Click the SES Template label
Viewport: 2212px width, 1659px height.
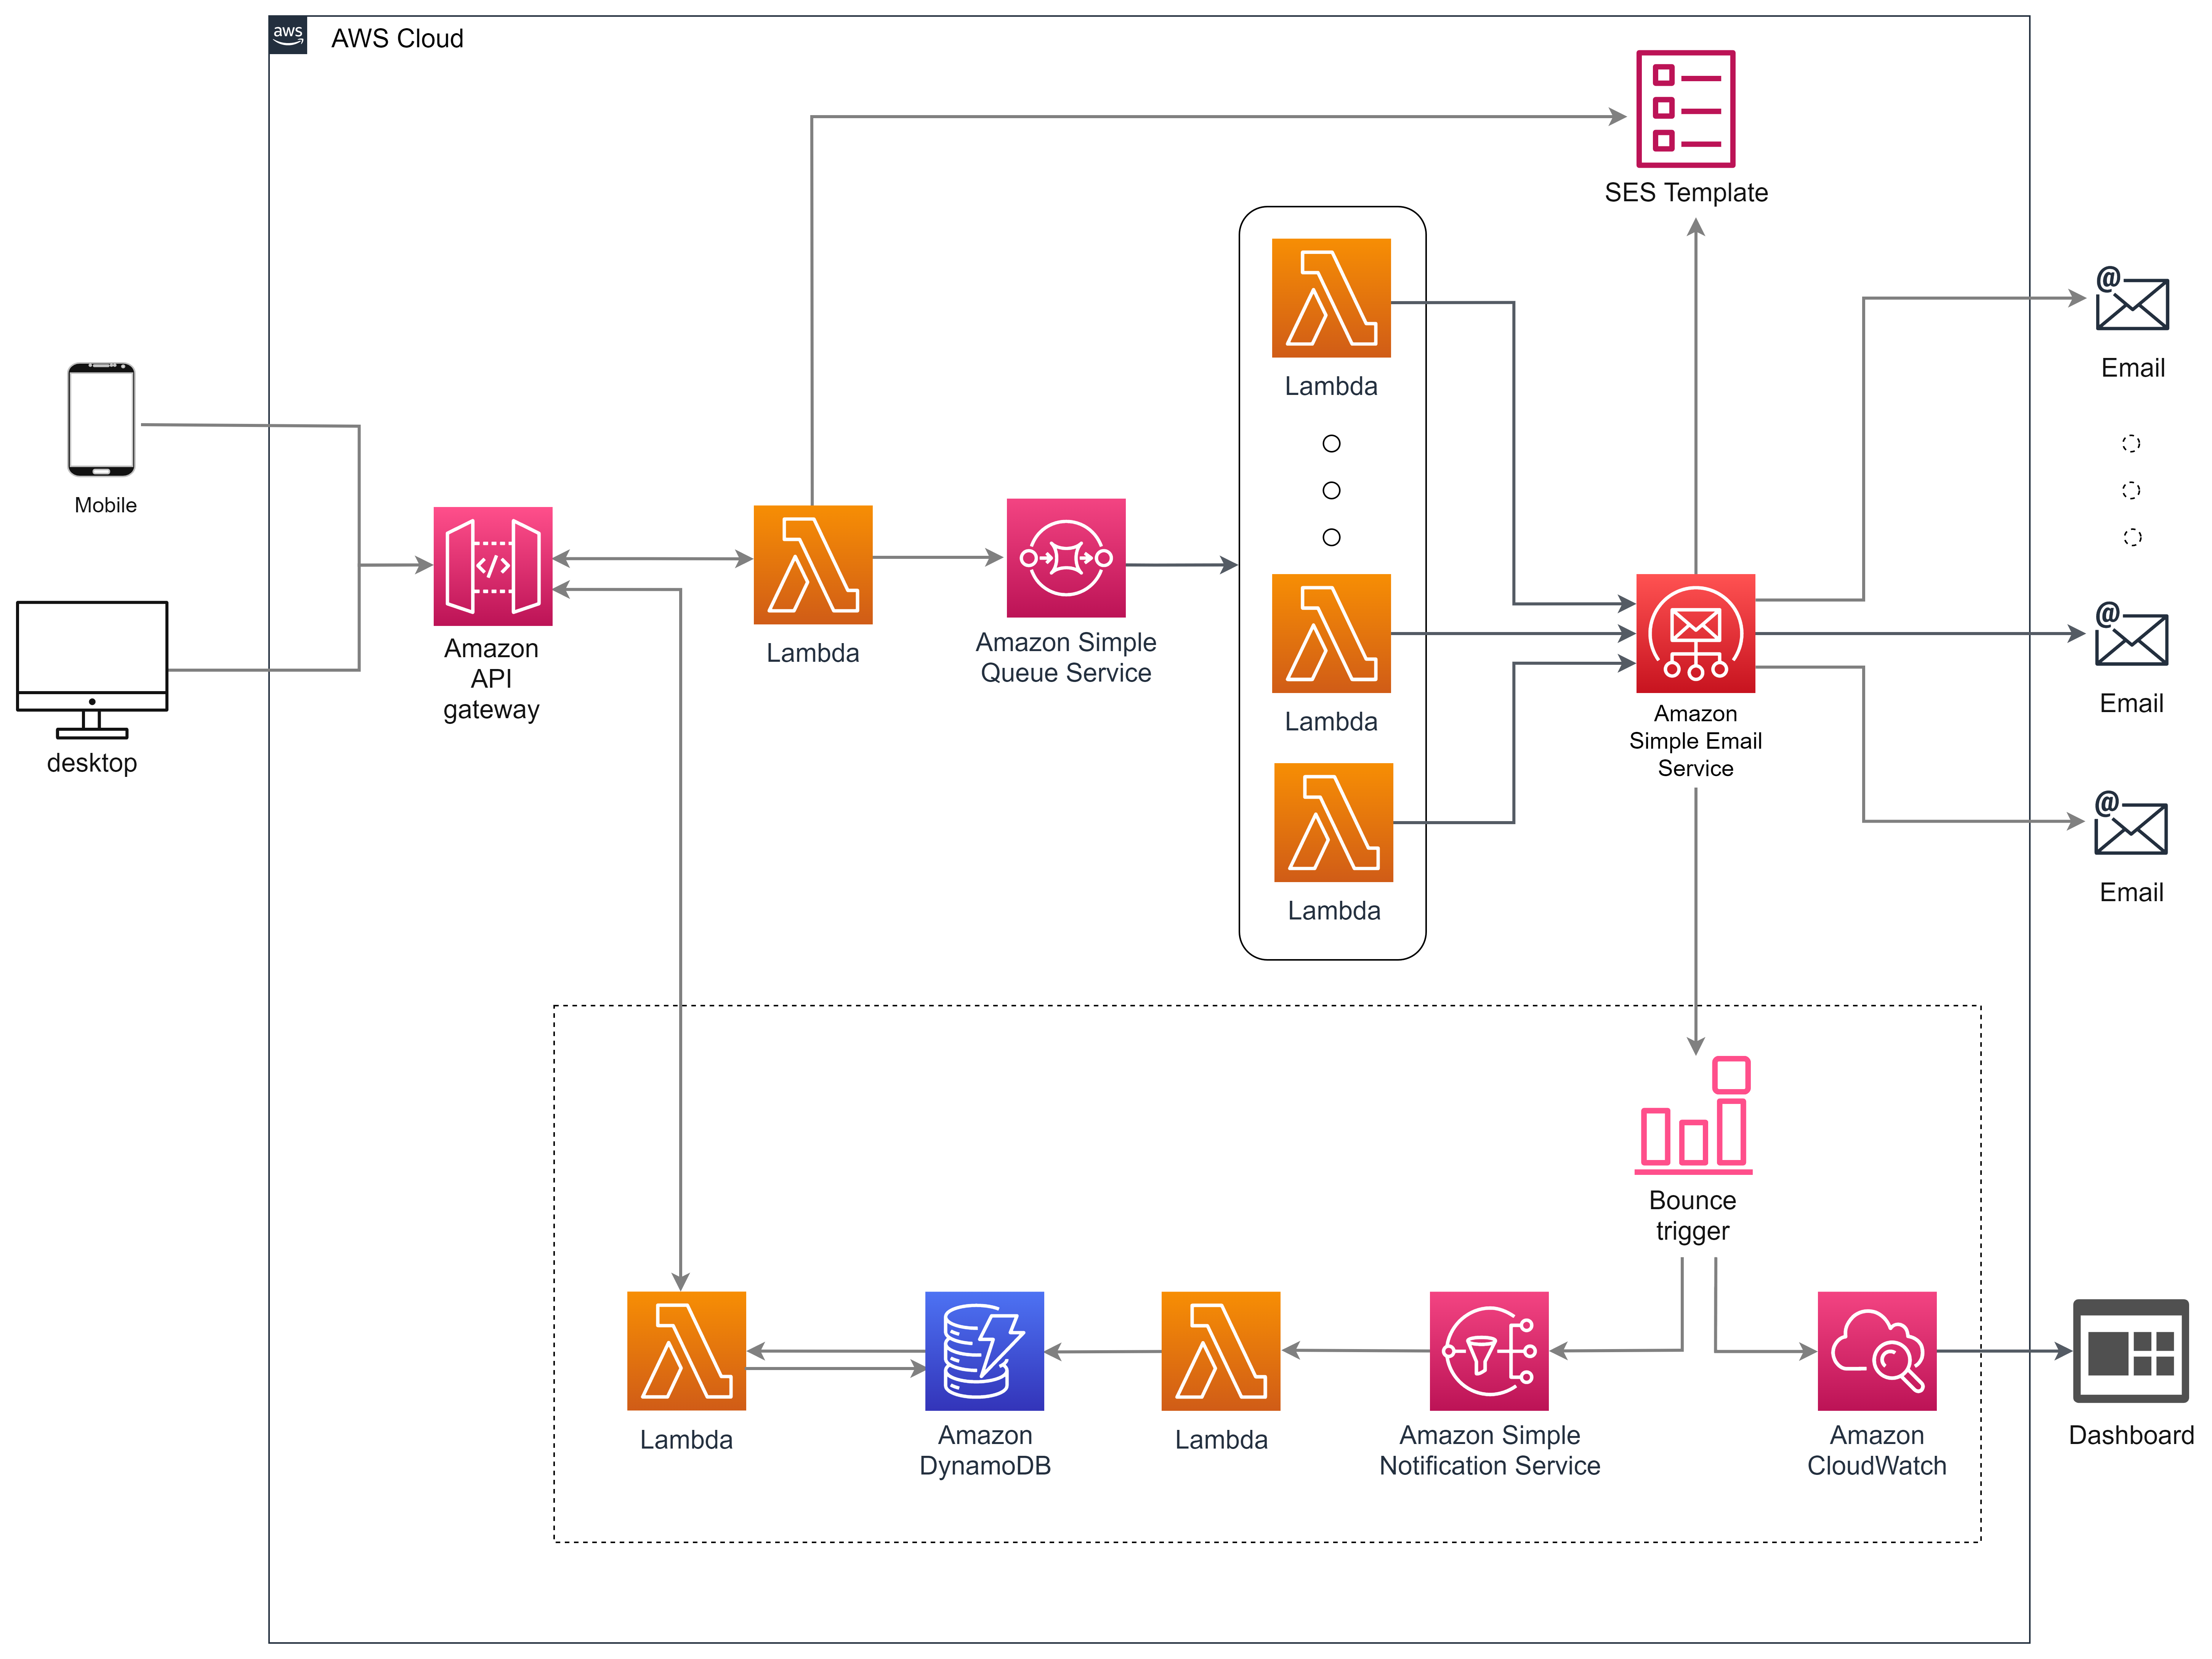pyautogui.click(x=1686, y=192)
